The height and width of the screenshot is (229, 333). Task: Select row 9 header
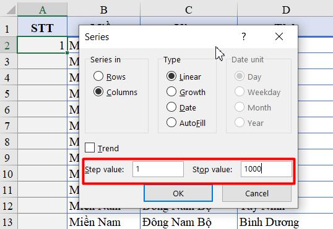click(9, 158)
